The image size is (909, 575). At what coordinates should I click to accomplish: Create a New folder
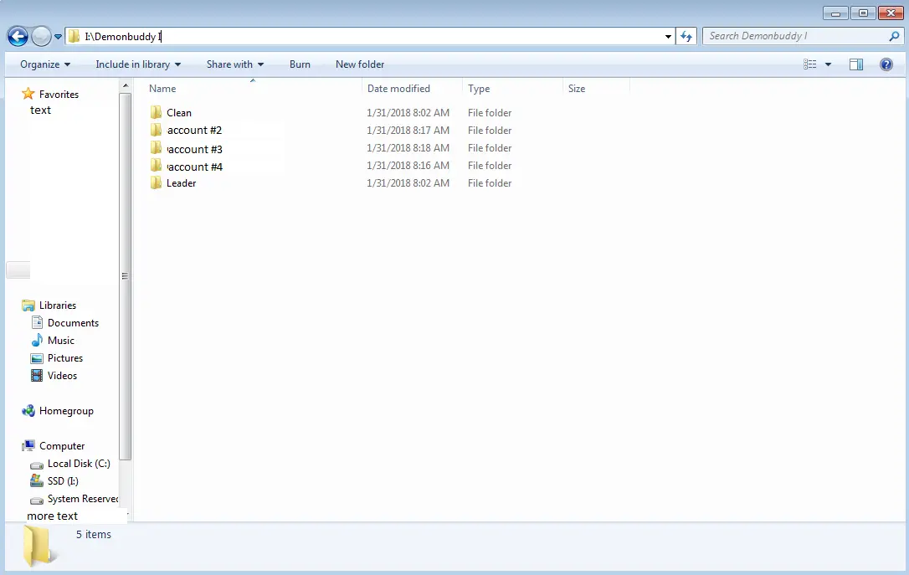(x=359, y=64)
